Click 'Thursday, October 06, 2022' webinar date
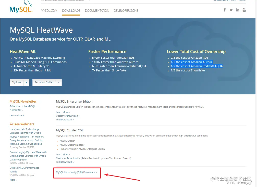 point(22,147)
